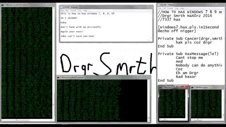Click cmd icon of the red-close-button Command Prompt
Image resolution: width=226 pixels, height=127 pixels.
pyautogui.click(x=160, y=87)
